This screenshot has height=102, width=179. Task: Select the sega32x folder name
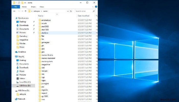(x=44, y=90)
